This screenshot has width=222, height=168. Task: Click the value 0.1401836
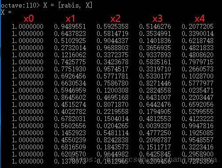[155, 41]
